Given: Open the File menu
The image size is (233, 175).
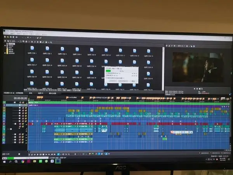Looking at the screenshot, I should click(x=6, y=34).
